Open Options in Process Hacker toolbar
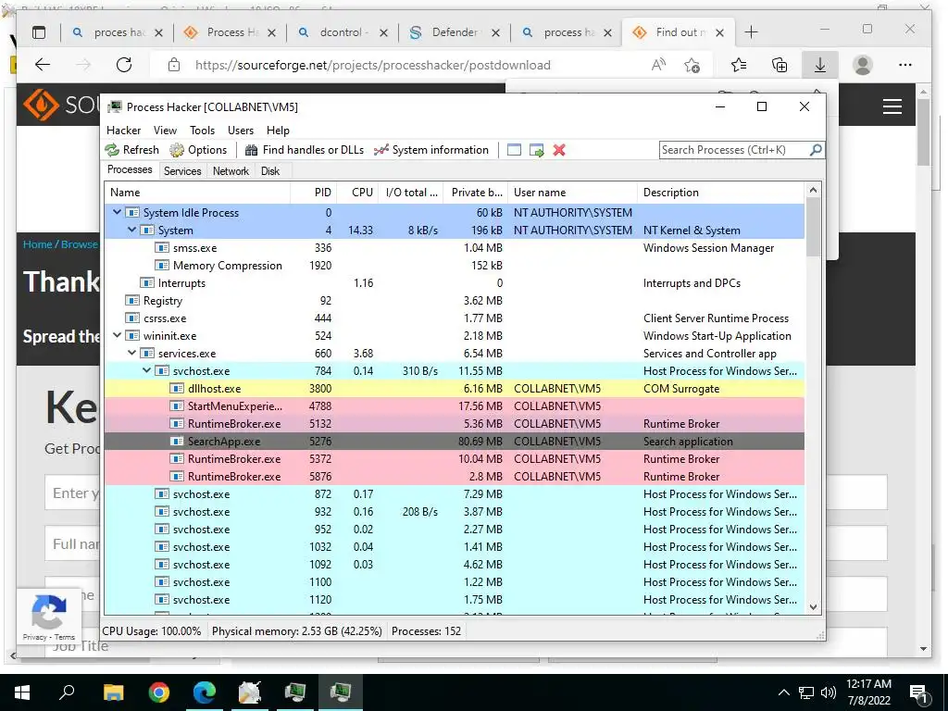Screen dimensions: 948x711 pyautogui.click(x=198, y=150)
